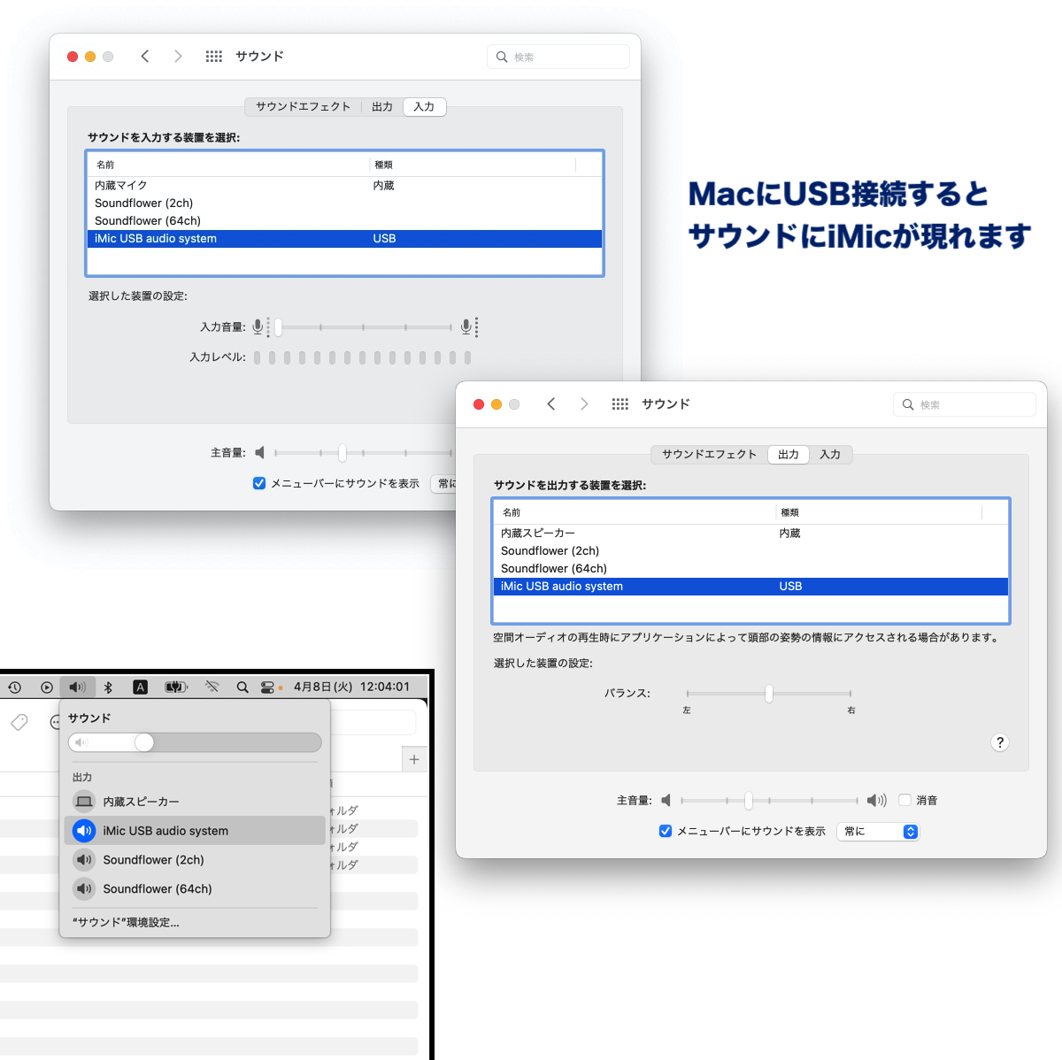Click the 種類 column header in output list
This screenshot has height=1060, width=1062.
pyautogui.click(x=879, y=512)
